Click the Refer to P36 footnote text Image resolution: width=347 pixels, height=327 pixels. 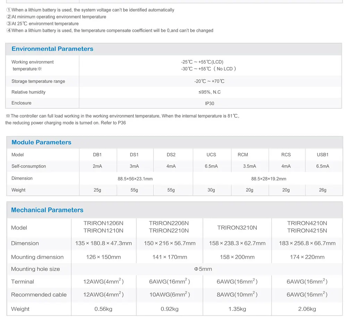pyautogui.click(x=113, y=123)
